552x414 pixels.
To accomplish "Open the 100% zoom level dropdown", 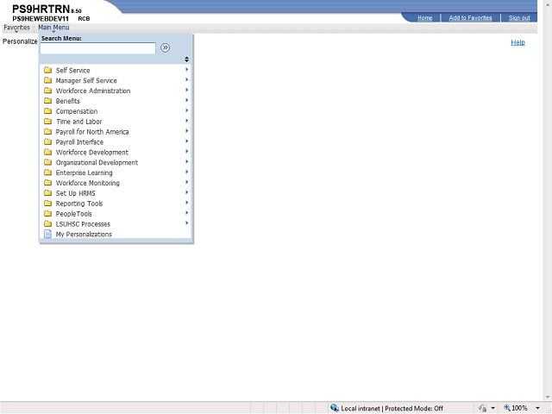I will 538,408.
